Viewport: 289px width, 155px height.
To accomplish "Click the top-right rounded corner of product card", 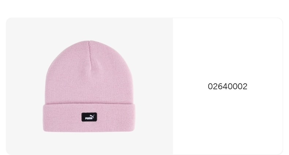I will [281, 20].
